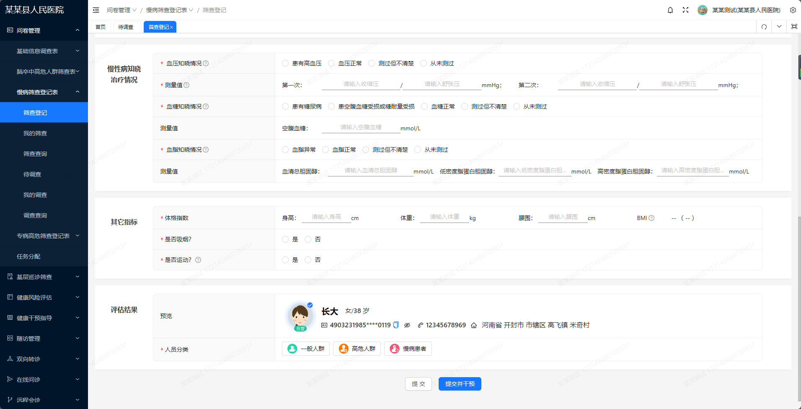Maximize the content area with the frame icon
Image resolution: width=801 pixels, height=409 pixels.
coord(794,26)
